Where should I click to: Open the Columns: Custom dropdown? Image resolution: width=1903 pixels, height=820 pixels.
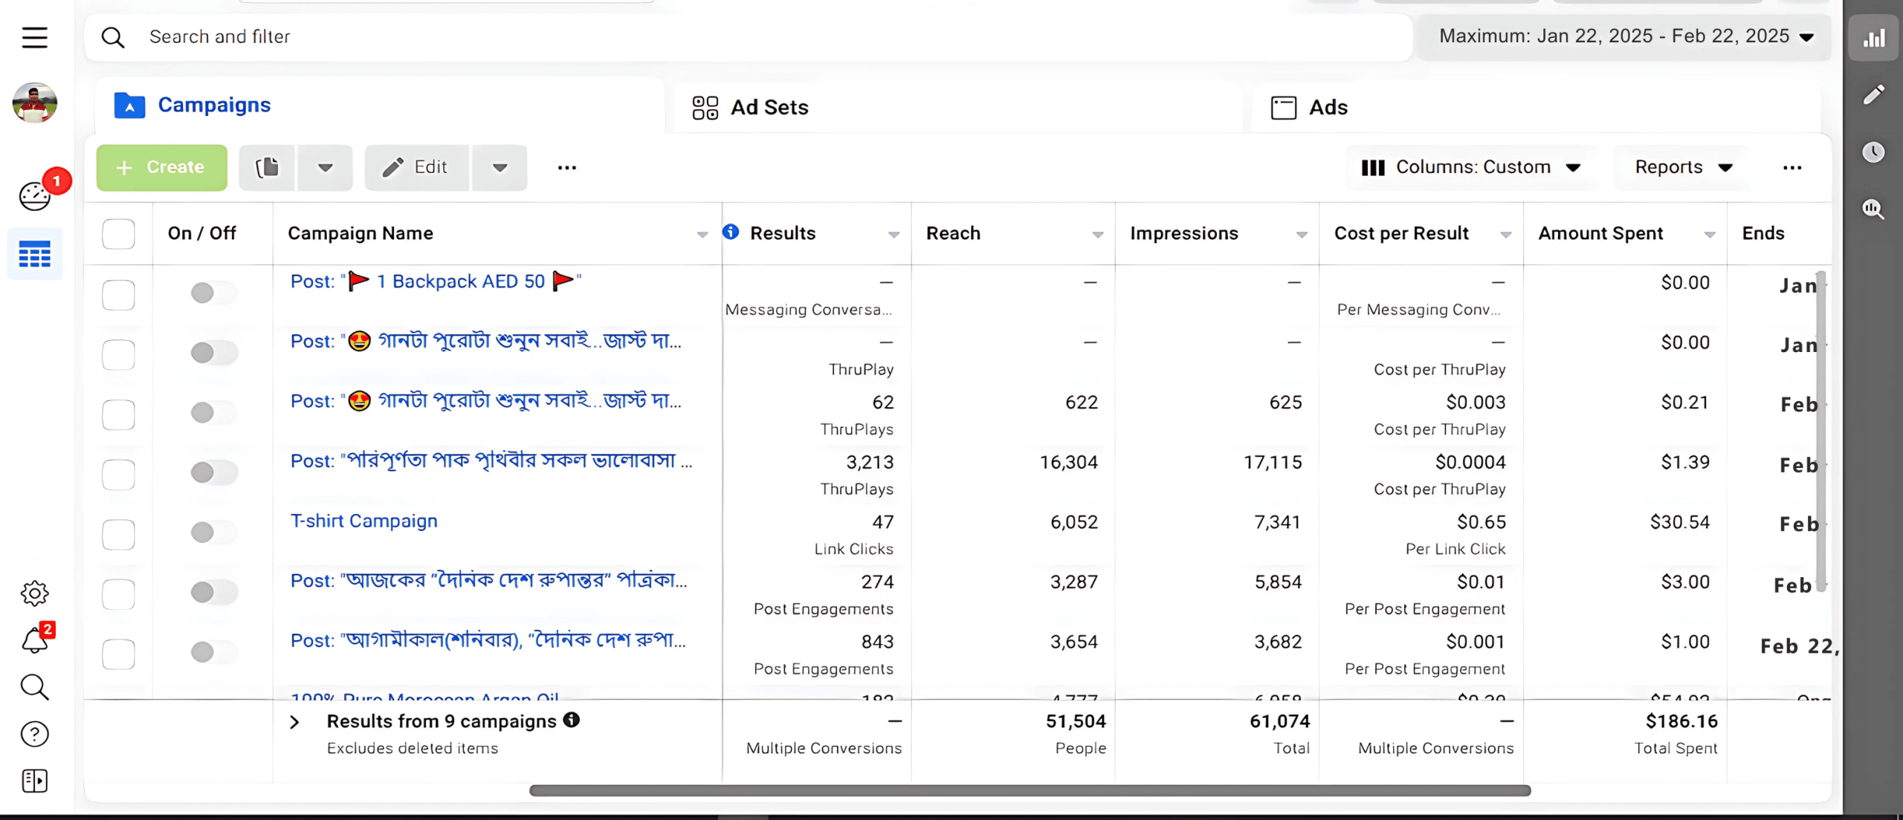pyautogui.click(x=1471, y=168)
